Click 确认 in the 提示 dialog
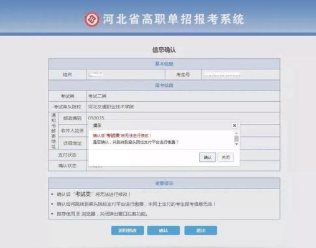Screen dimensions: 316x248 click(208, 157)
